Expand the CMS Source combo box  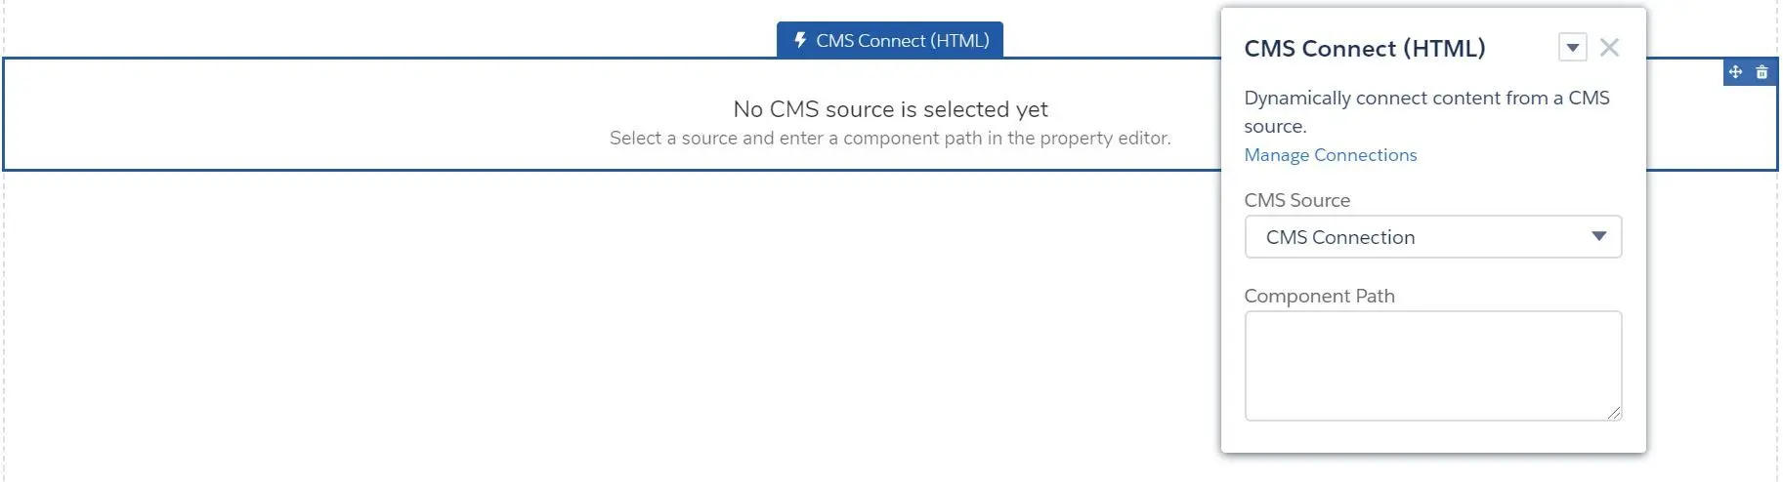coord(1432,237)
